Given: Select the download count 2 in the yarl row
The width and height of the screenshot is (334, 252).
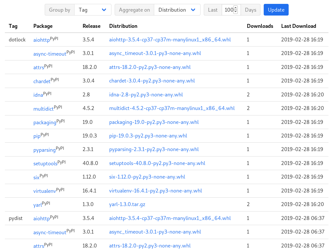Looking at the screenshot, I should coord(248,204).
